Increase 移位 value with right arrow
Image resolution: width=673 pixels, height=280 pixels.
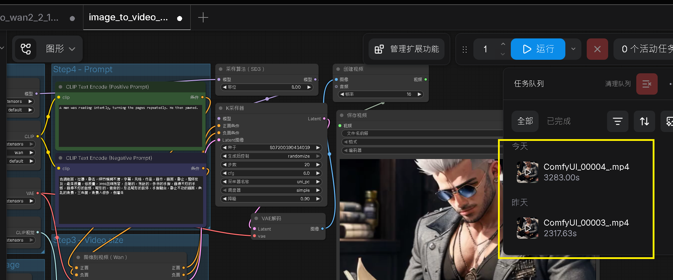(309, 87)
